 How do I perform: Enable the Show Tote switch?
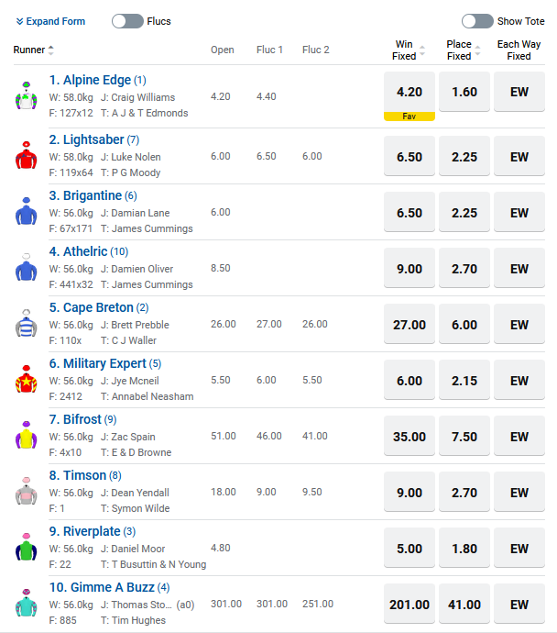tap(477, 21)
